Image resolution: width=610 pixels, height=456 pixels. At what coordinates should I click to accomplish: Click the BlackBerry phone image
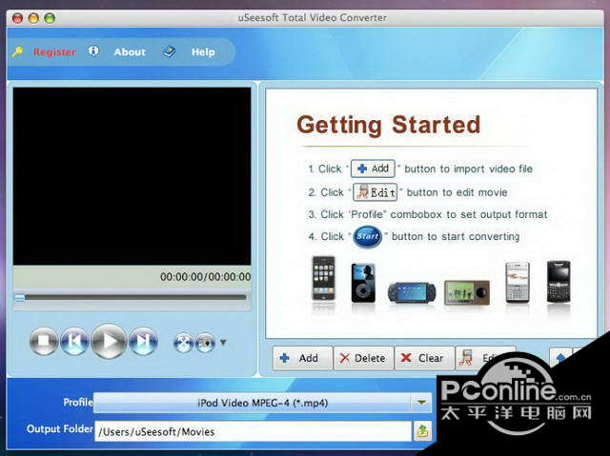pyautogui.click(x=559, y=282)
